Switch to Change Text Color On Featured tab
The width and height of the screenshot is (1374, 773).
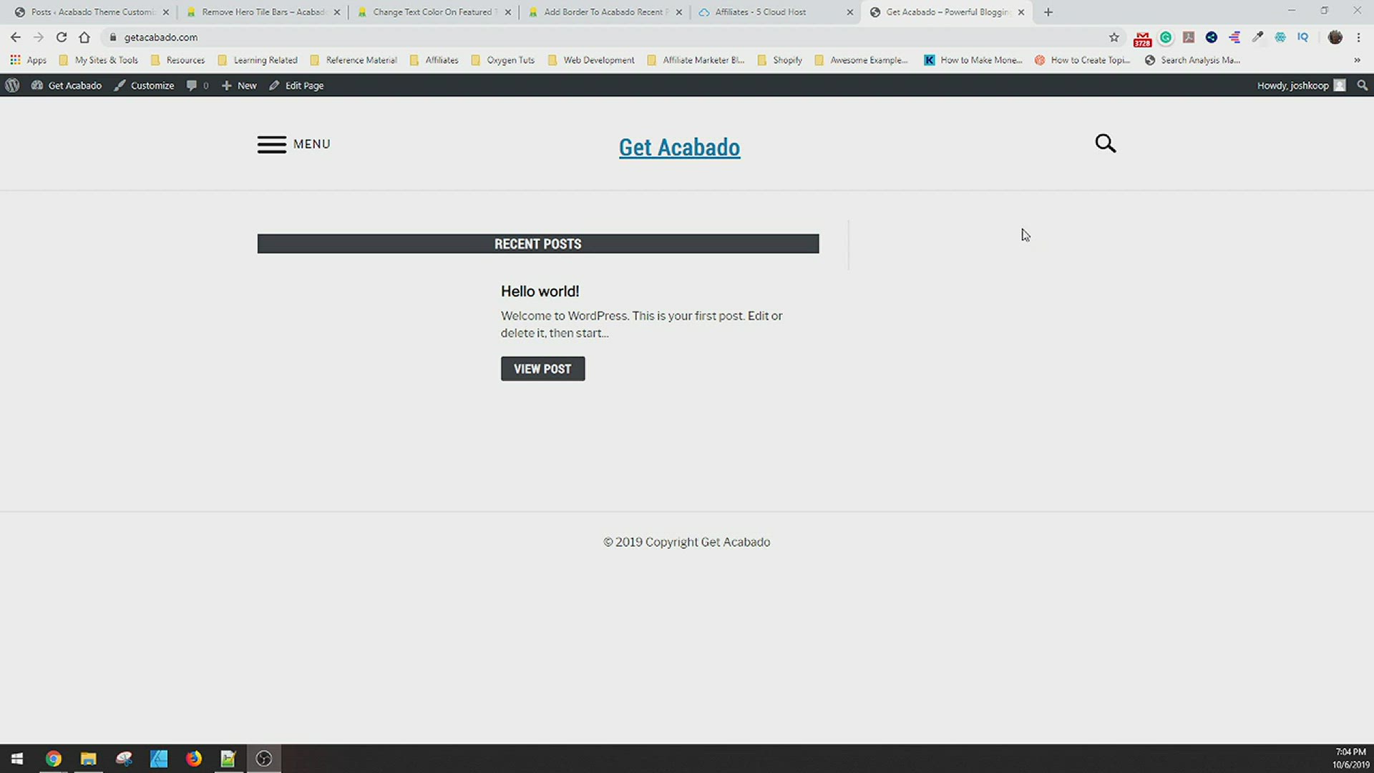point(432,12)
